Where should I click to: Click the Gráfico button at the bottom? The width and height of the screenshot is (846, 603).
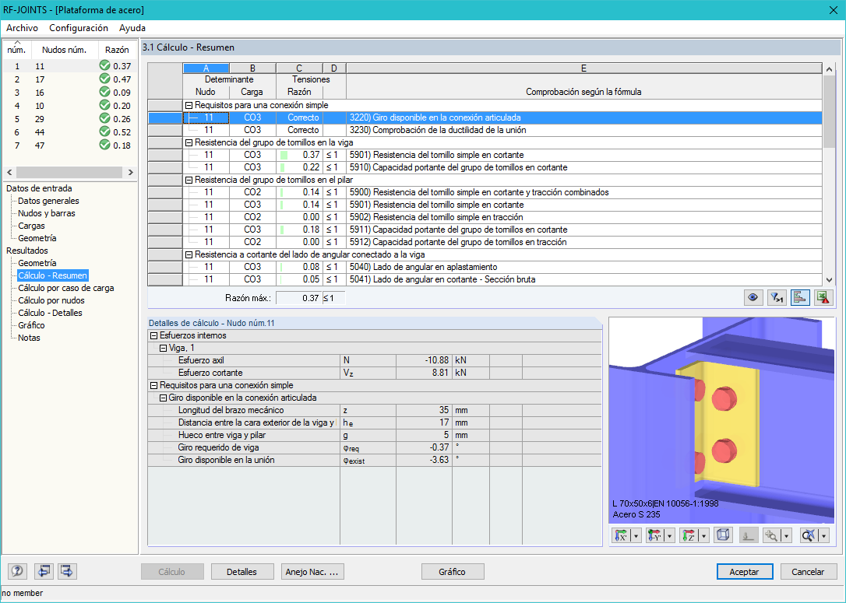(452, 572)
